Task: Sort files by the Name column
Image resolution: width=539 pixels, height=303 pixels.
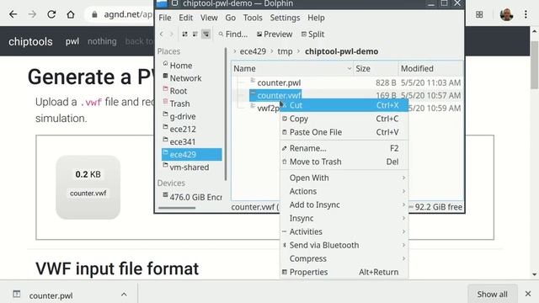Action: (292, 68)
